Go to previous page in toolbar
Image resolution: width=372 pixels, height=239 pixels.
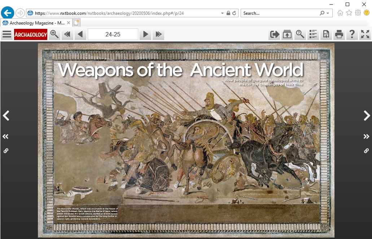[x=80, y=35]
